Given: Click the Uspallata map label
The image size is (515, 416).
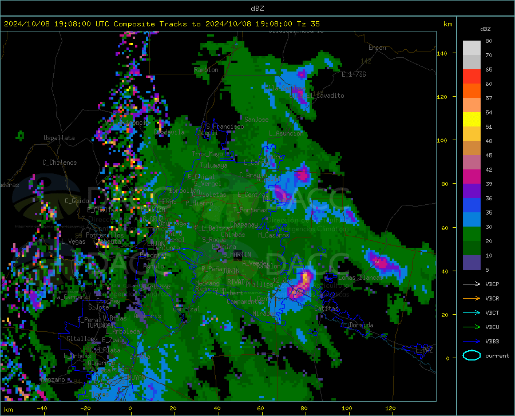Looking at the screenshot, I should pos(59,138).
